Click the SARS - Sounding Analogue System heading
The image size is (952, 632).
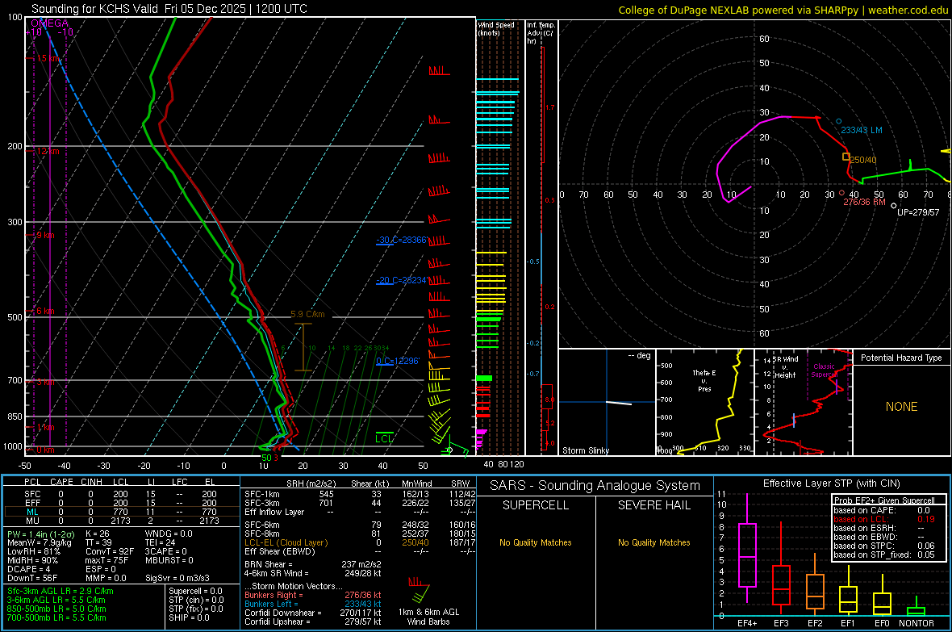click(595, 486)
